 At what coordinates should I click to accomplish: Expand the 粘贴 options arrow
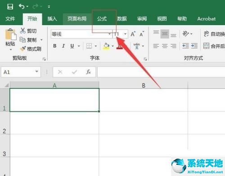11,49
